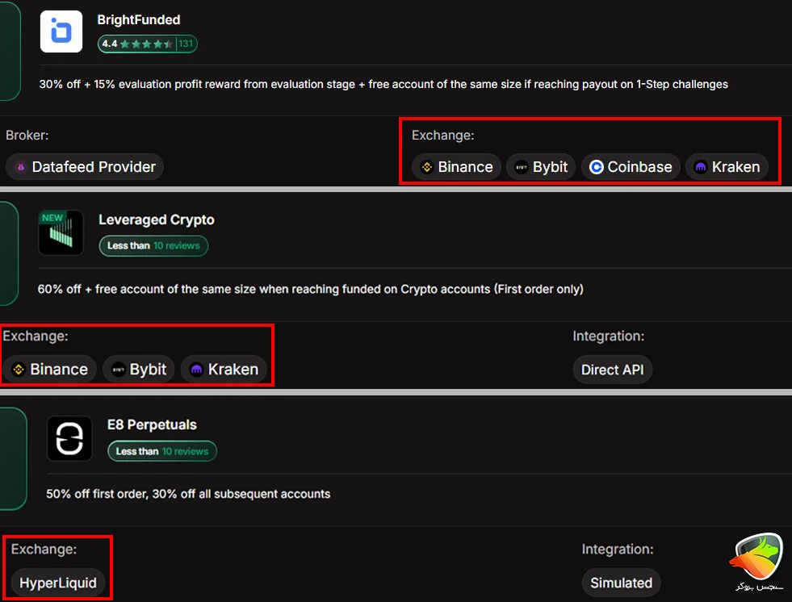Click the '60% off + free account' offer text

[x=311, y=289]
